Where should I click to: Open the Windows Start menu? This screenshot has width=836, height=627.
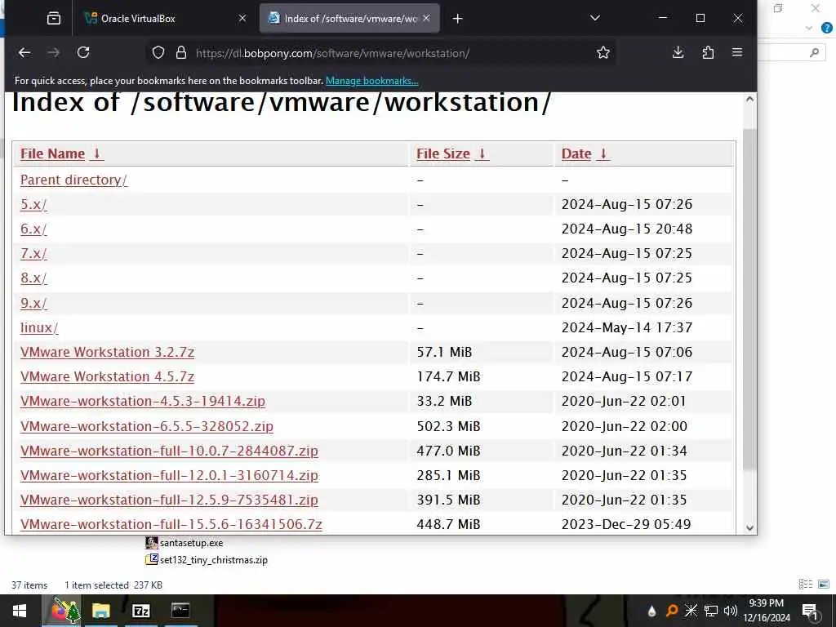click(x=20, y=611)
